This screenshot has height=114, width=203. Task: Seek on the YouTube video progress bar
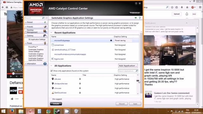(15, 73)
